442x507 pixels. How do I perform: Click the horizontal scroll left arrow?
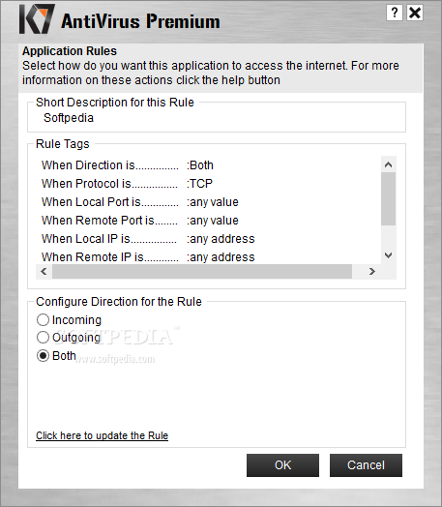click(x=44, y=271)
